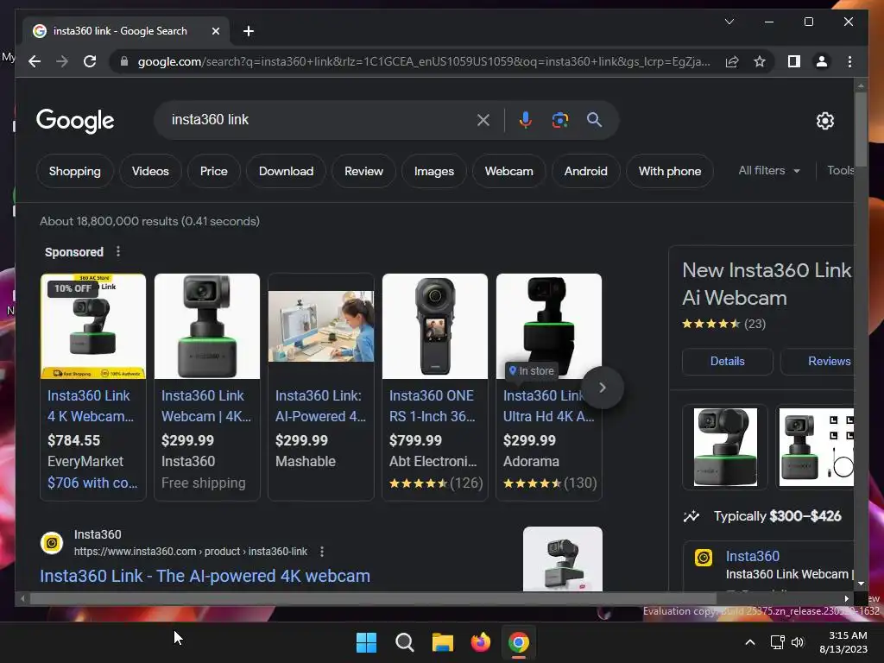Launch Firefox from taskbar
The height and width of the screenshot is (663, 884).
[480, 642]
